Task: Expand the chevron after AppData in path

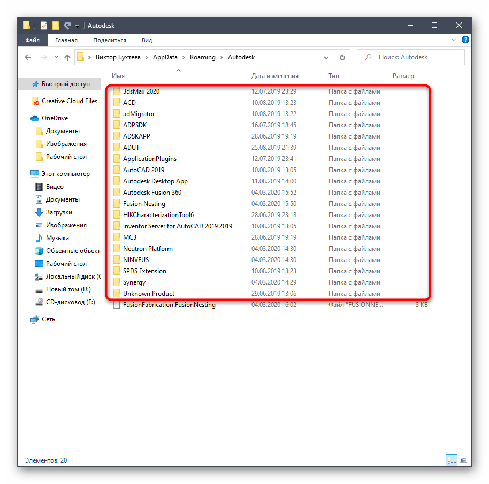Action: click(184, 57)
